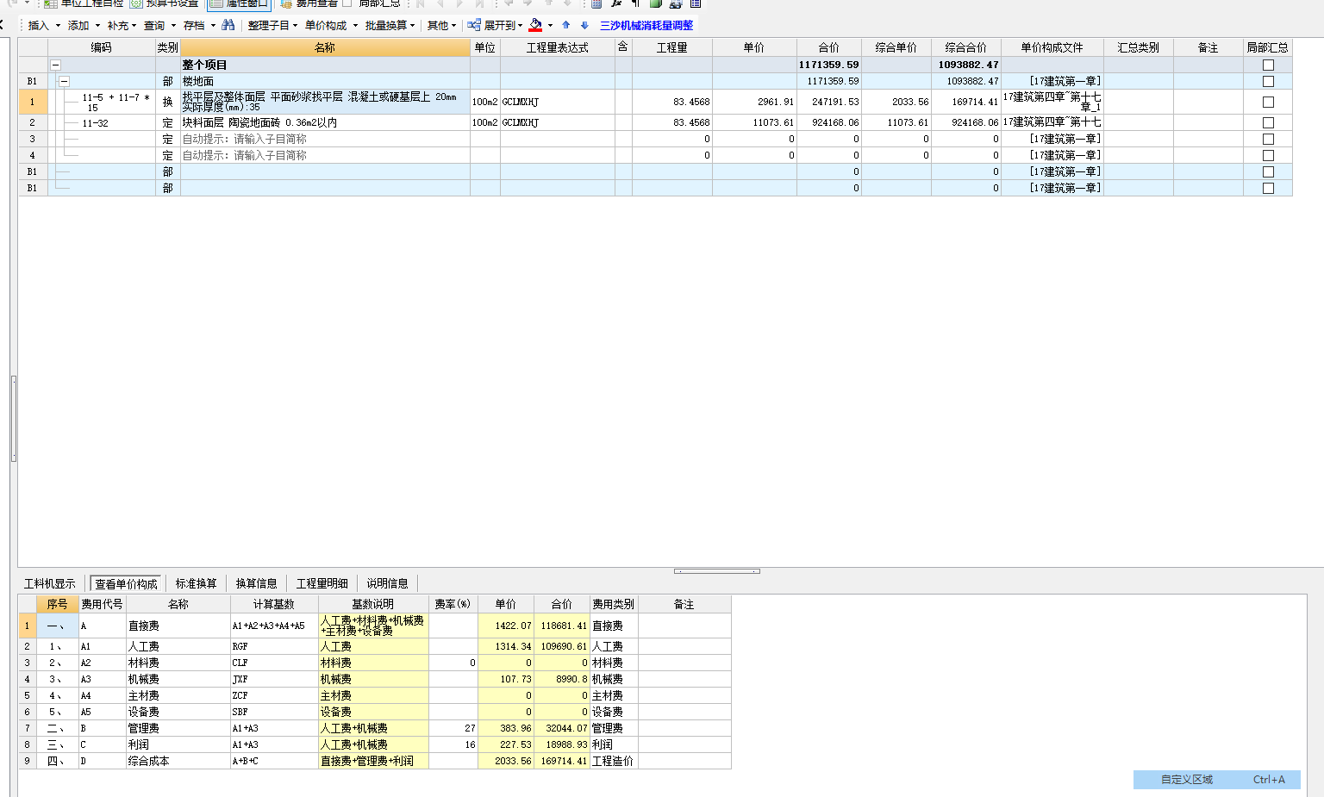This screenshot has height=797, width=1324.
Task: Click the blue move up arrow
Action: [x=565, y=25]
